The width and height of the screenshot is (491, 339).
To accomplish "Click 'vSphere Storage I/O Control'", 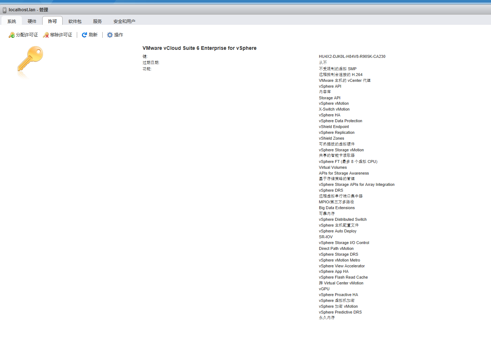I will coord(344,243).
